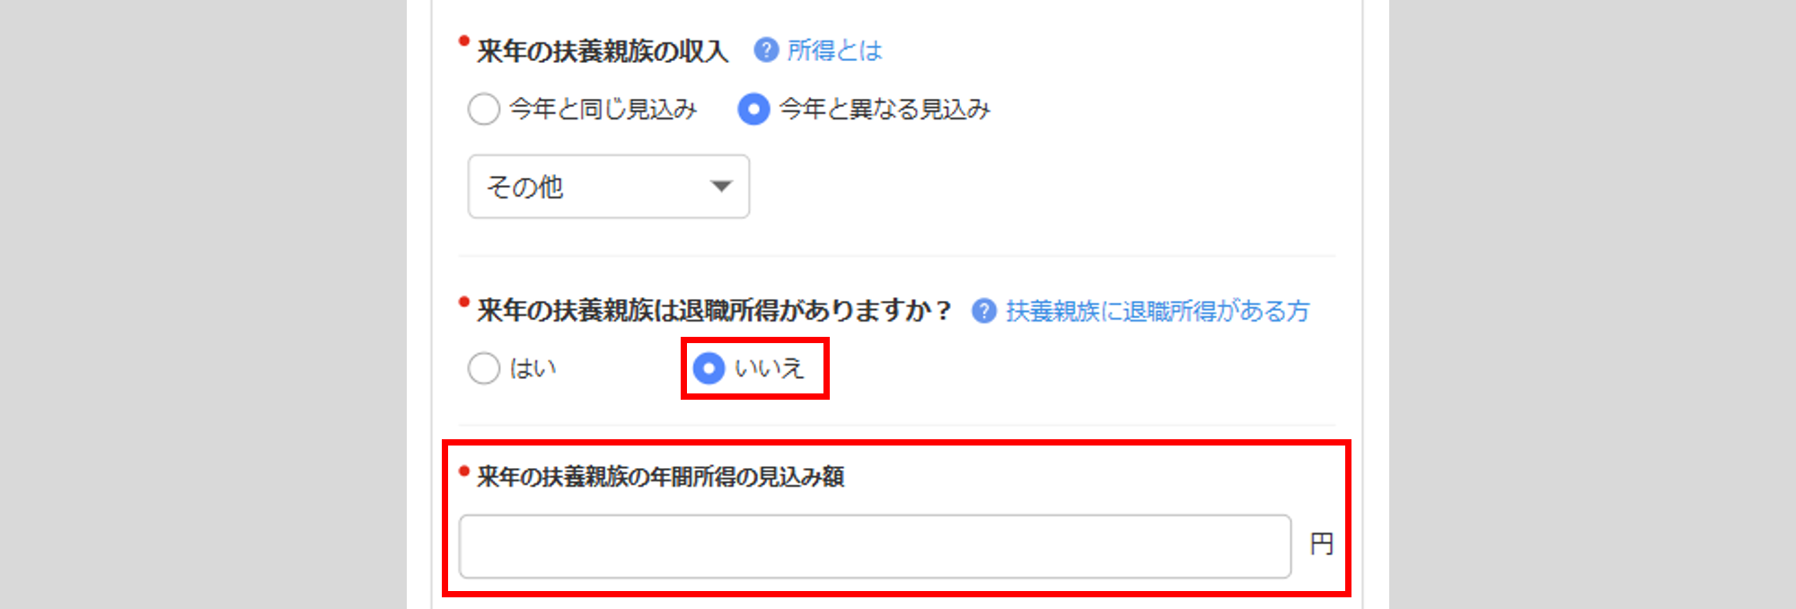This screenshot has height=609, width=1796.
Task: Click the 来年の扶養親族の収入 heading
Action: coord(603,51)
